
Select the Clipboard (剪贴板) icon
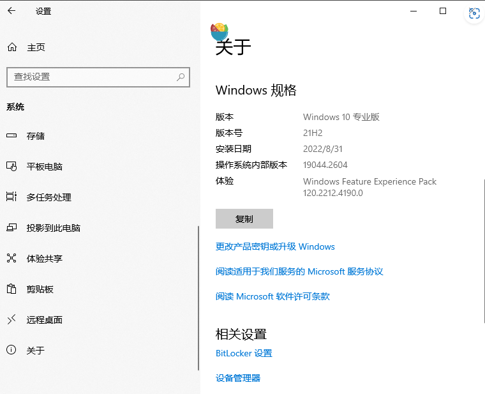click(11, 289)
